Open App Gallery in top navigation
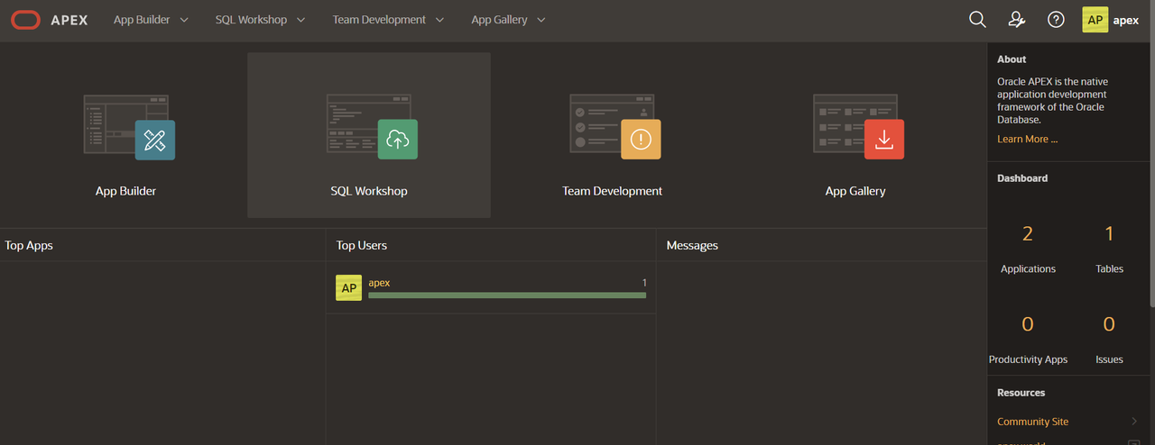 pyautogui.click(x=499, y=20)
